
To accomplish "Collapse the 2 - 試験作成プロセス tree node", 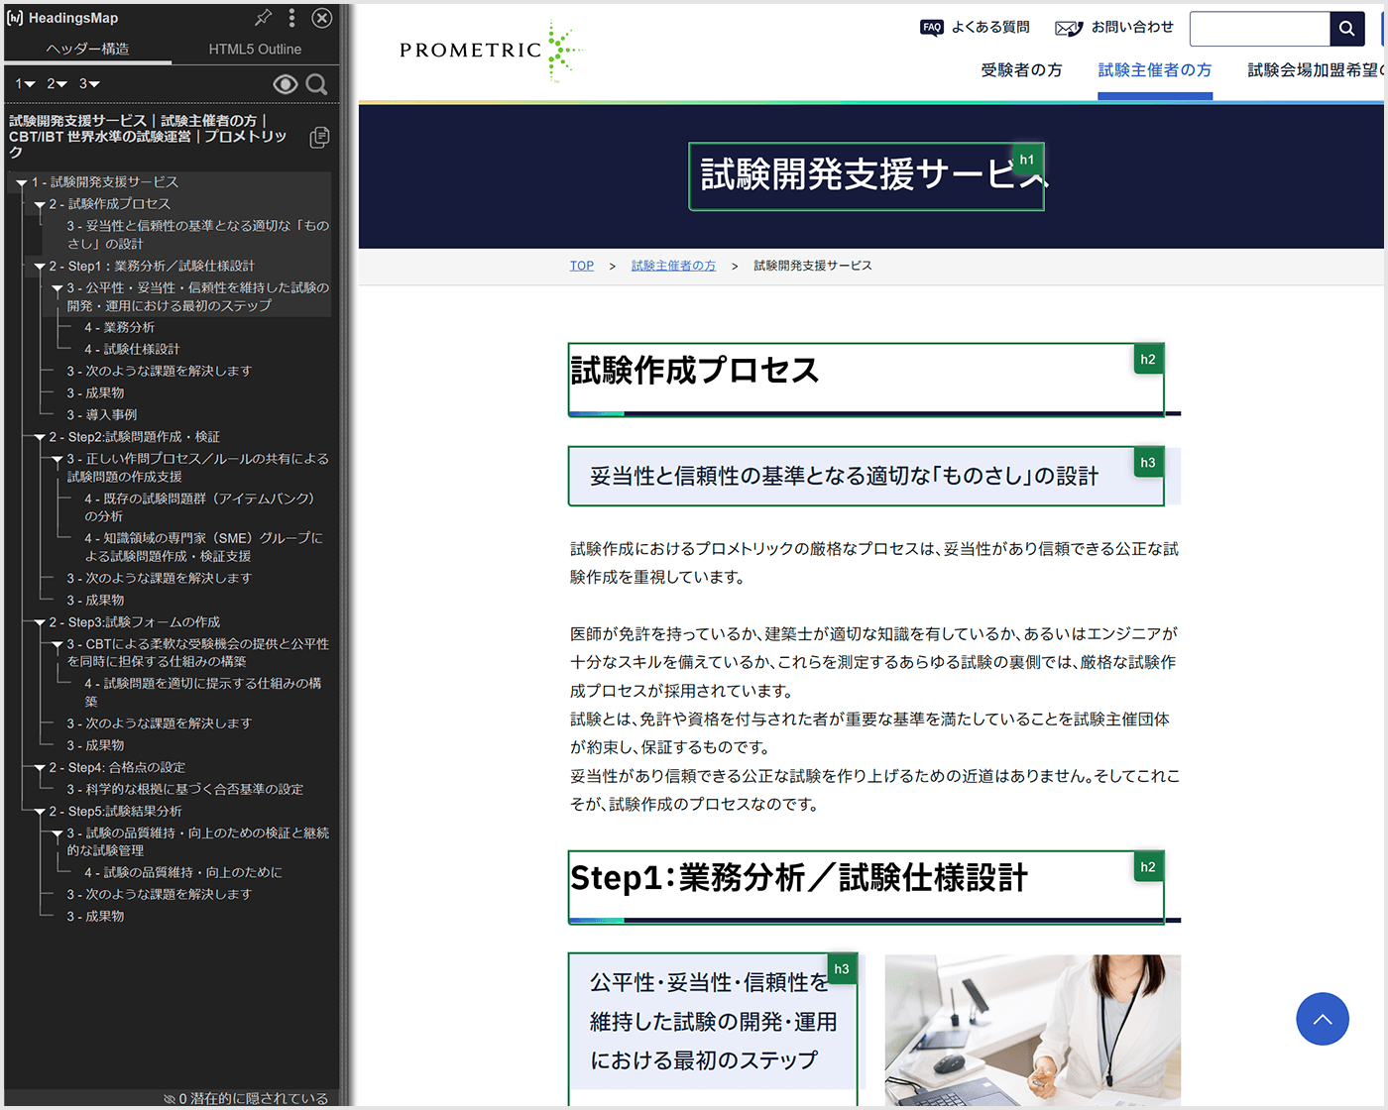I will coord(40,205).
